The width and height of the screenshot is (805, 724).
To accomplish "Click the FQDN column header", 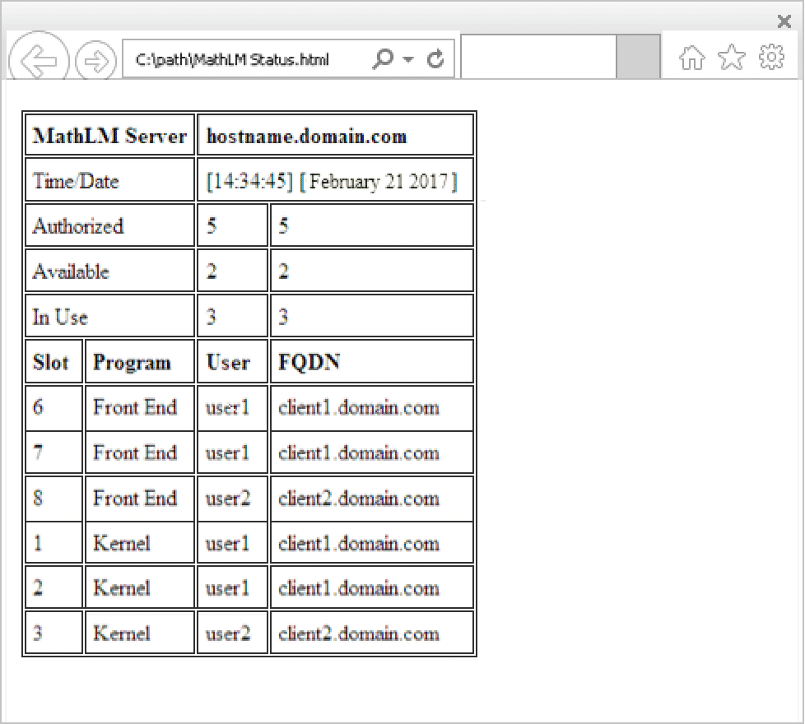I will 371,363.
